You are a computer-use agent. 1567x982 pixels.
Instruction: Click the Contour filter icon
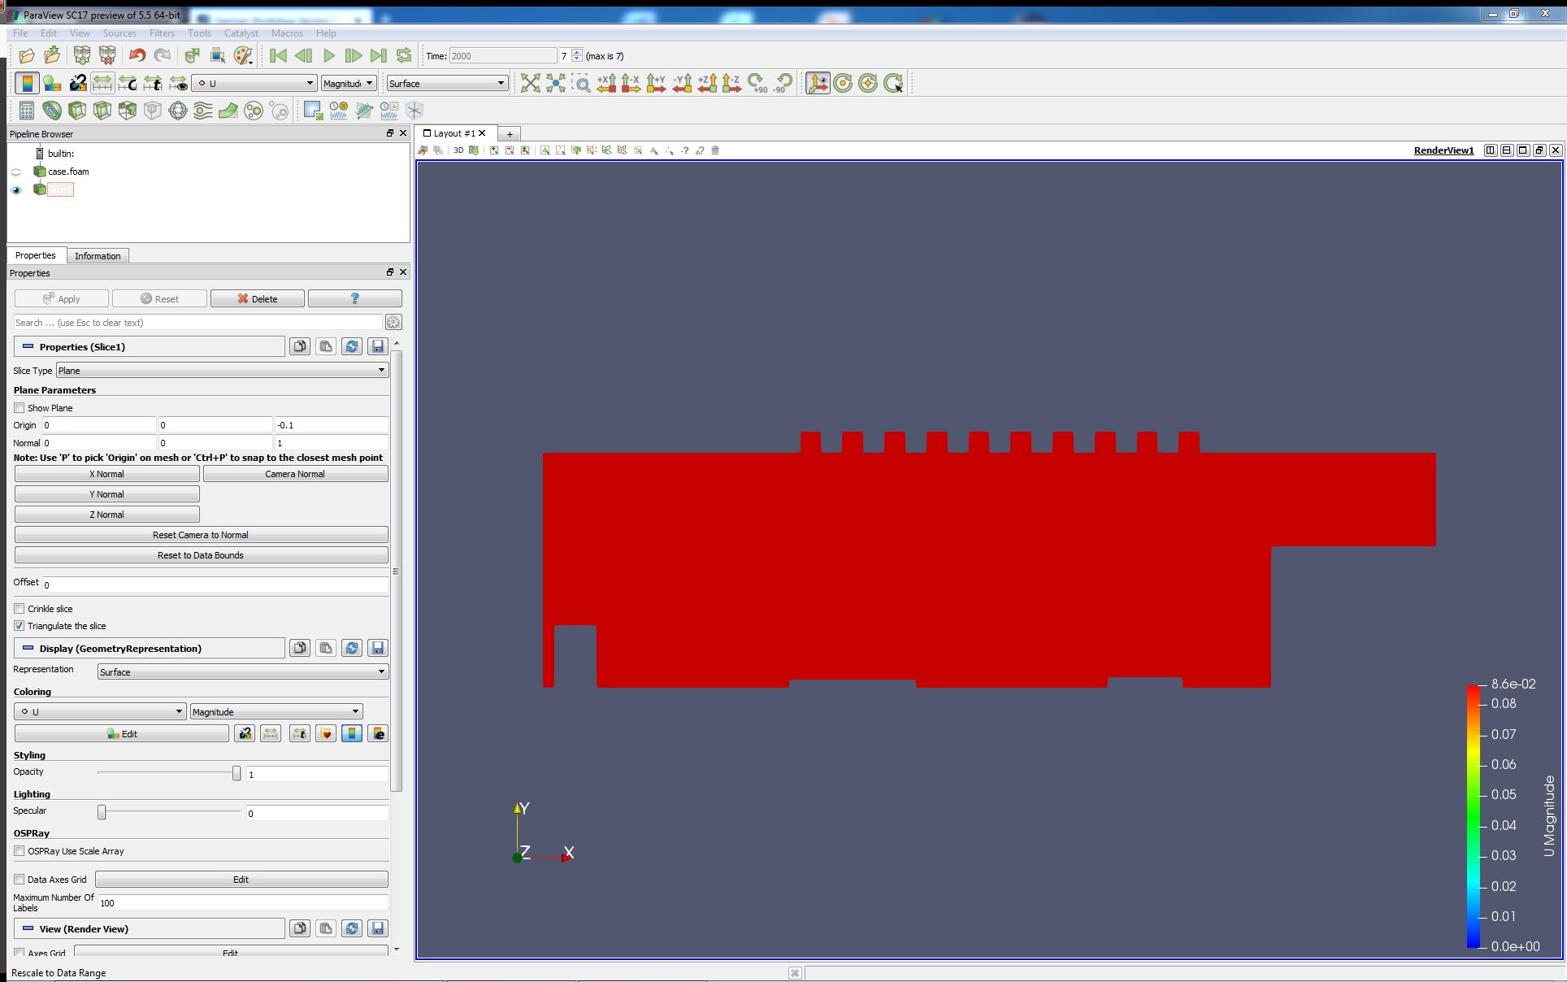pyautogui.click(x=52, y=111)
